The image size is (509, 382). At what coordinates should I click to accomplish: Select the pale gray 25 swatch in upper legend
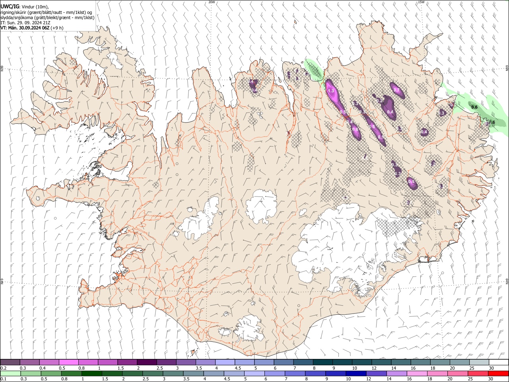[479, 362]
